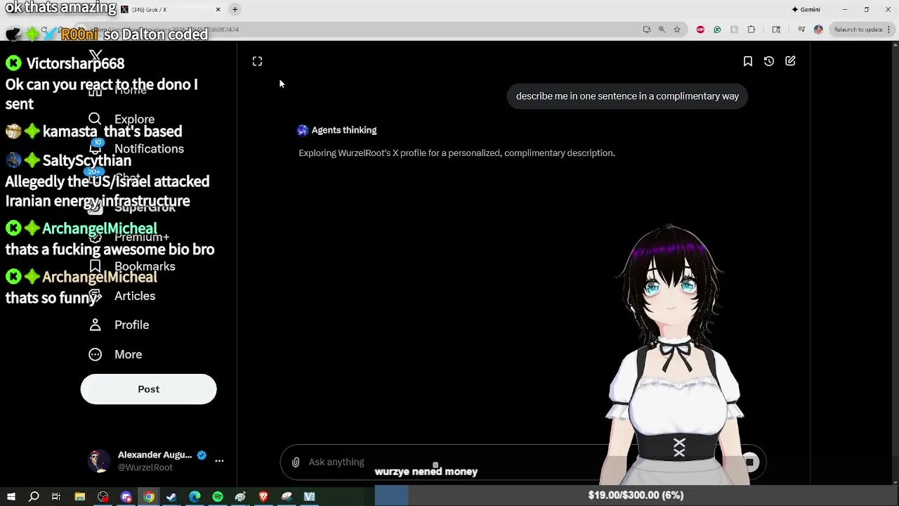Screen dimensions: 899x506
Task: Open the bookmark icon in Grok header
Action: click(x=748, y=62)
